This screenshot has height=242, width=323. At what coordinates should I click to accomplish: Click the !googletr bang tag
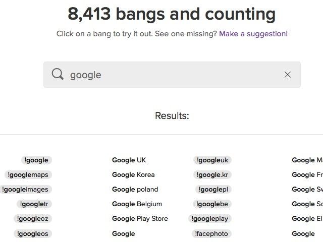coord(34,204)
